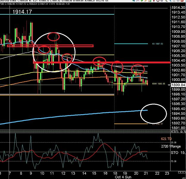The height and width of the screenshot is (179, 186).
Task: Click the current price tag 1899.84
Action: tap(178, 85)
